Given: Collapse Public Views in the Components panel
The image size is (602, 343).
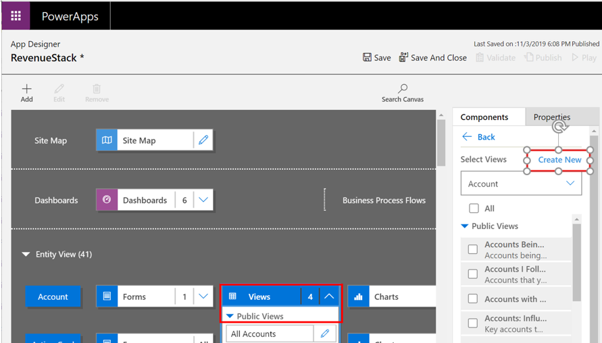Looking at the screenshot, I should point(465,226).
